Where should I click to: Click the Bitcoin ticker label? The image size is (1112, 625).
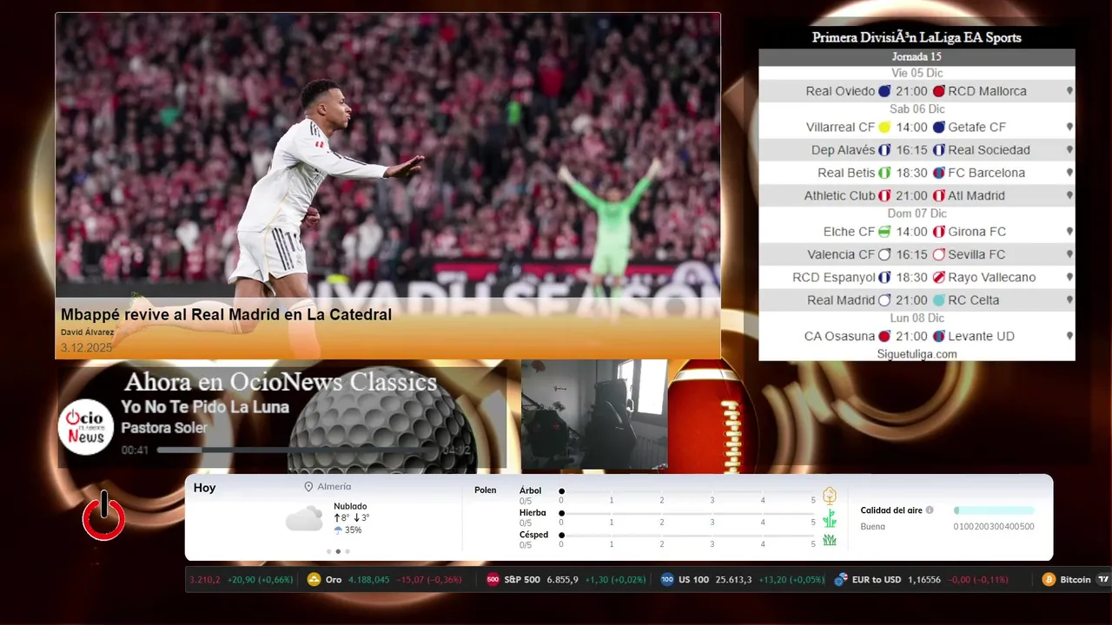pos(1076,580)
